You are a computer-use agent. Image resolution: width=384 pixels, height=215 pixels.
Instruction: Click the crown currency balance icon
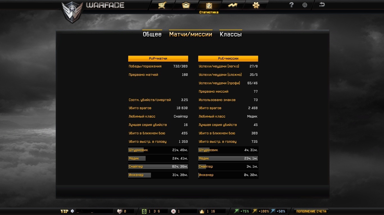(202, 211)
